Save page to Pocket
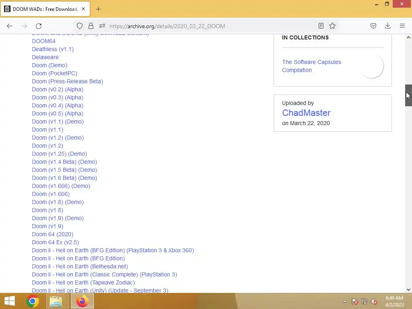Screen dimensions: 412x309 (373, 26)
